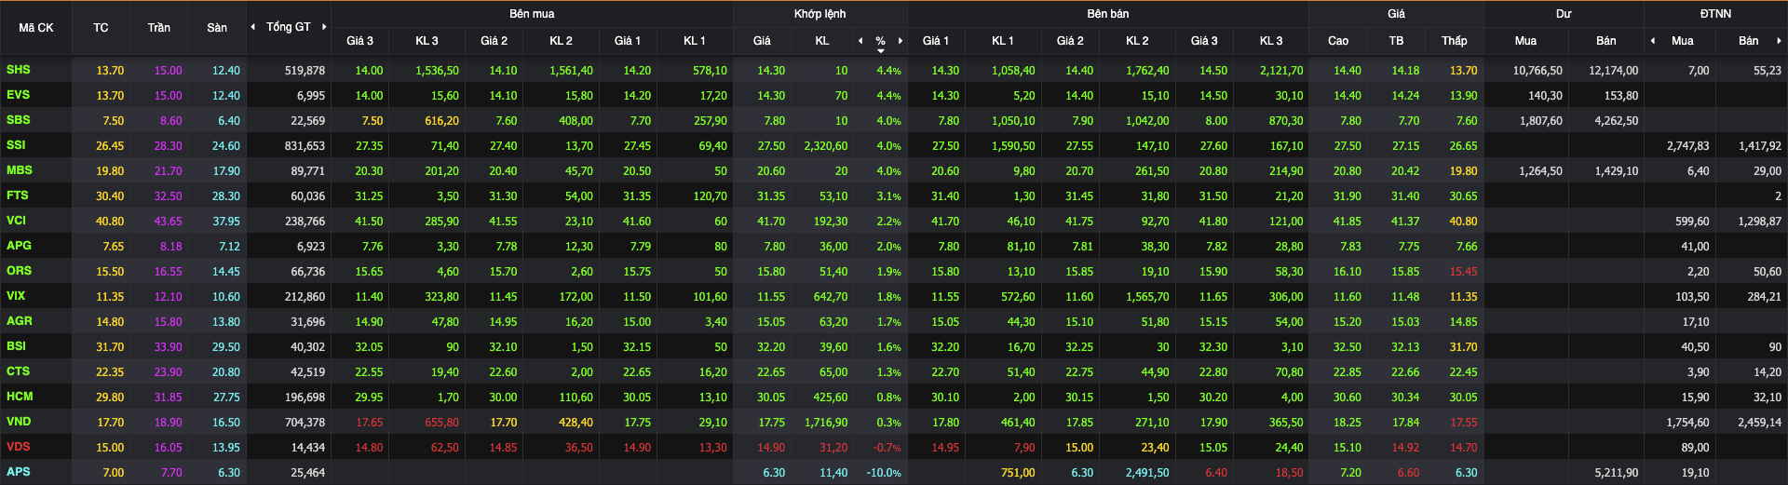
Task: Click BSI floor price 29.50
Action: pos(226,347)
